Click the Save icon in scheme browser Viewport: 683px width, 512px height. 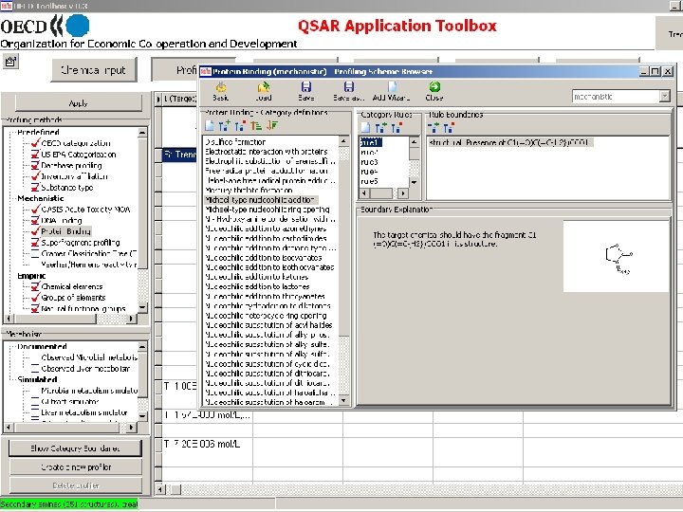coord(306,91)
